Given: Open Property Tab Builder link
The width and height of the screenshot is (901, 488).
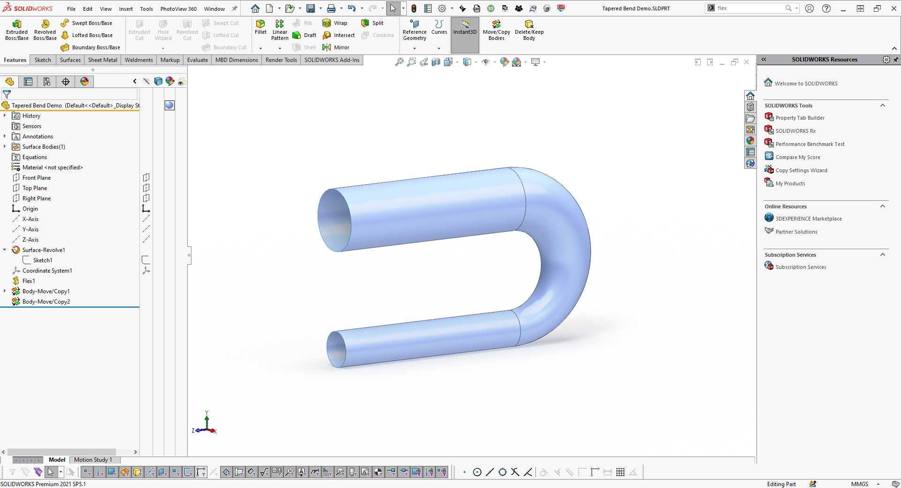Looking at the screenshot, I should point(800,118).
